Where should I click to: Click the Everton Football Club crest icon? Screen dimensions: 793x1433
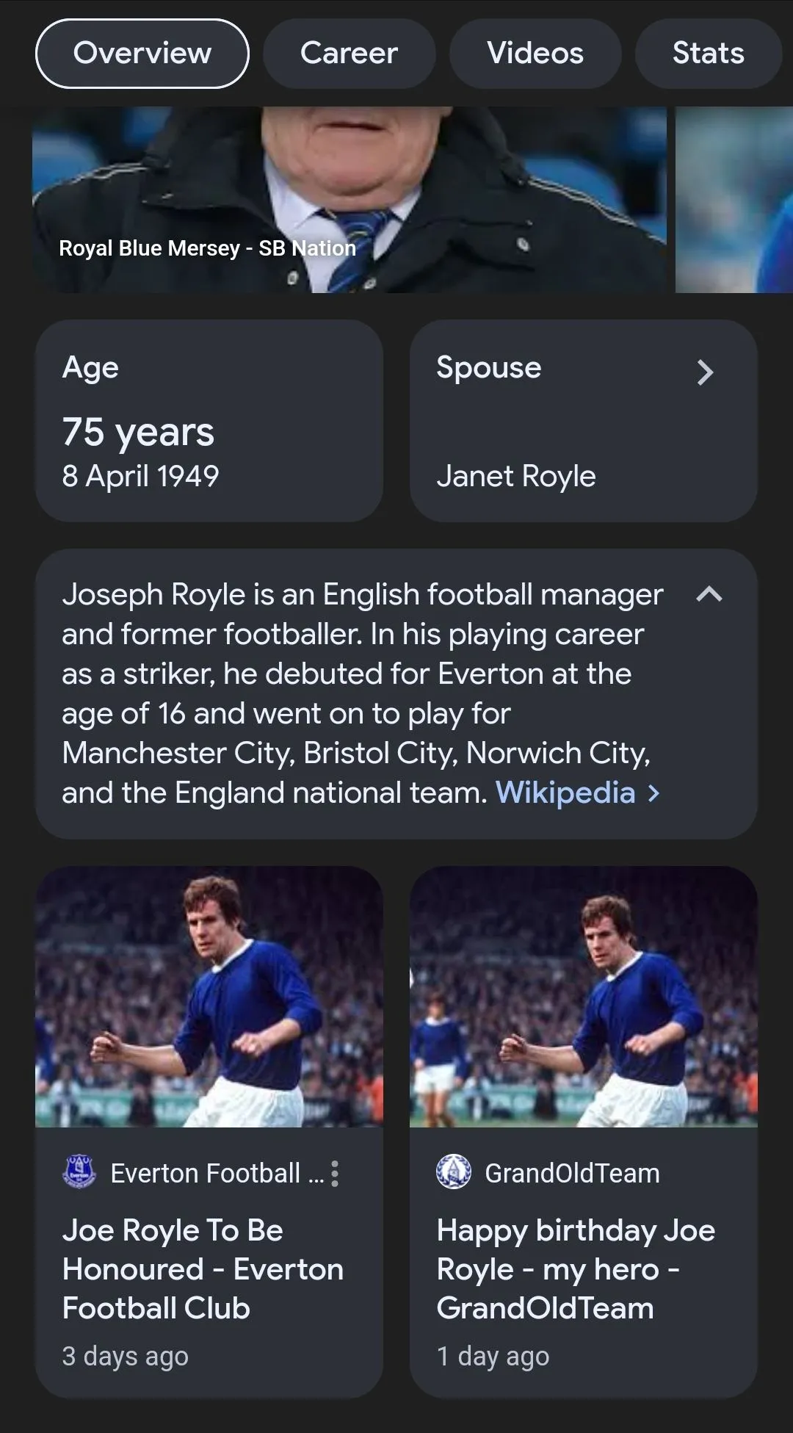pyautogui.click(x=79, y=1172)
